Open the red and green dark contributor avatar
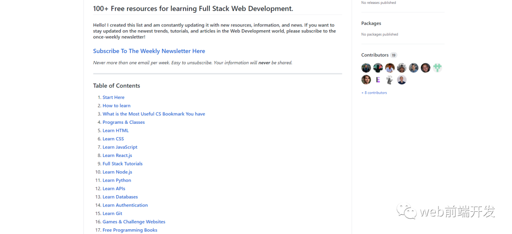Screen dimensions: 512x234 378,68
